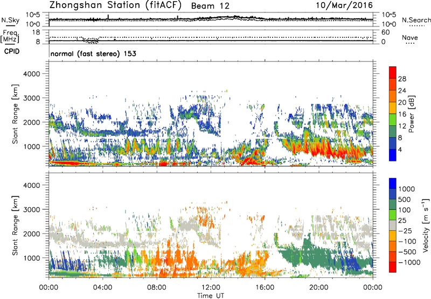Viewport: 431px width, 299px height.
Task: Click the 'CPID' label
Action: 12,51
